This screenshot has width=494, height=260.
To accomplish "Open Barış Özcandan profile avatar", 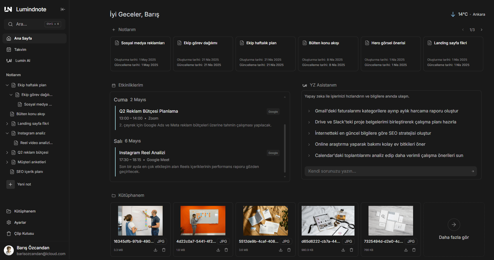I will click(x=9, y=250).
